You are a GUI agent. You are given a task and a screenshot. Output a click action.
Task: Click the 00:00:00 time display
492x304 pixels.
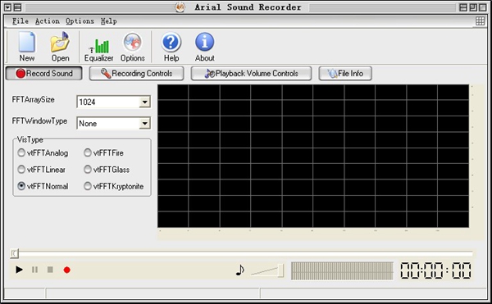coord(435,270)
